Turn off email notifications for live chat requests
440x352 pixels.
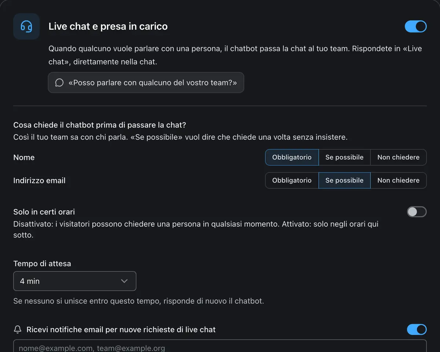click(417, 330)
